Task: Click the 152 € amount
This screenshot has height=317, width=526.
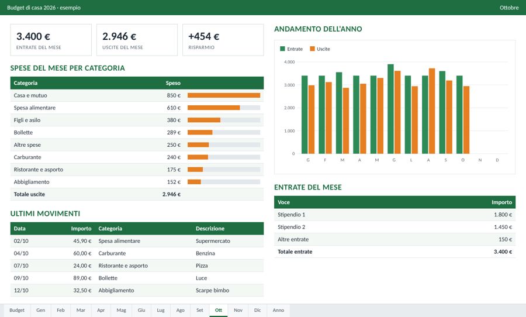Action: coord(174,182)
